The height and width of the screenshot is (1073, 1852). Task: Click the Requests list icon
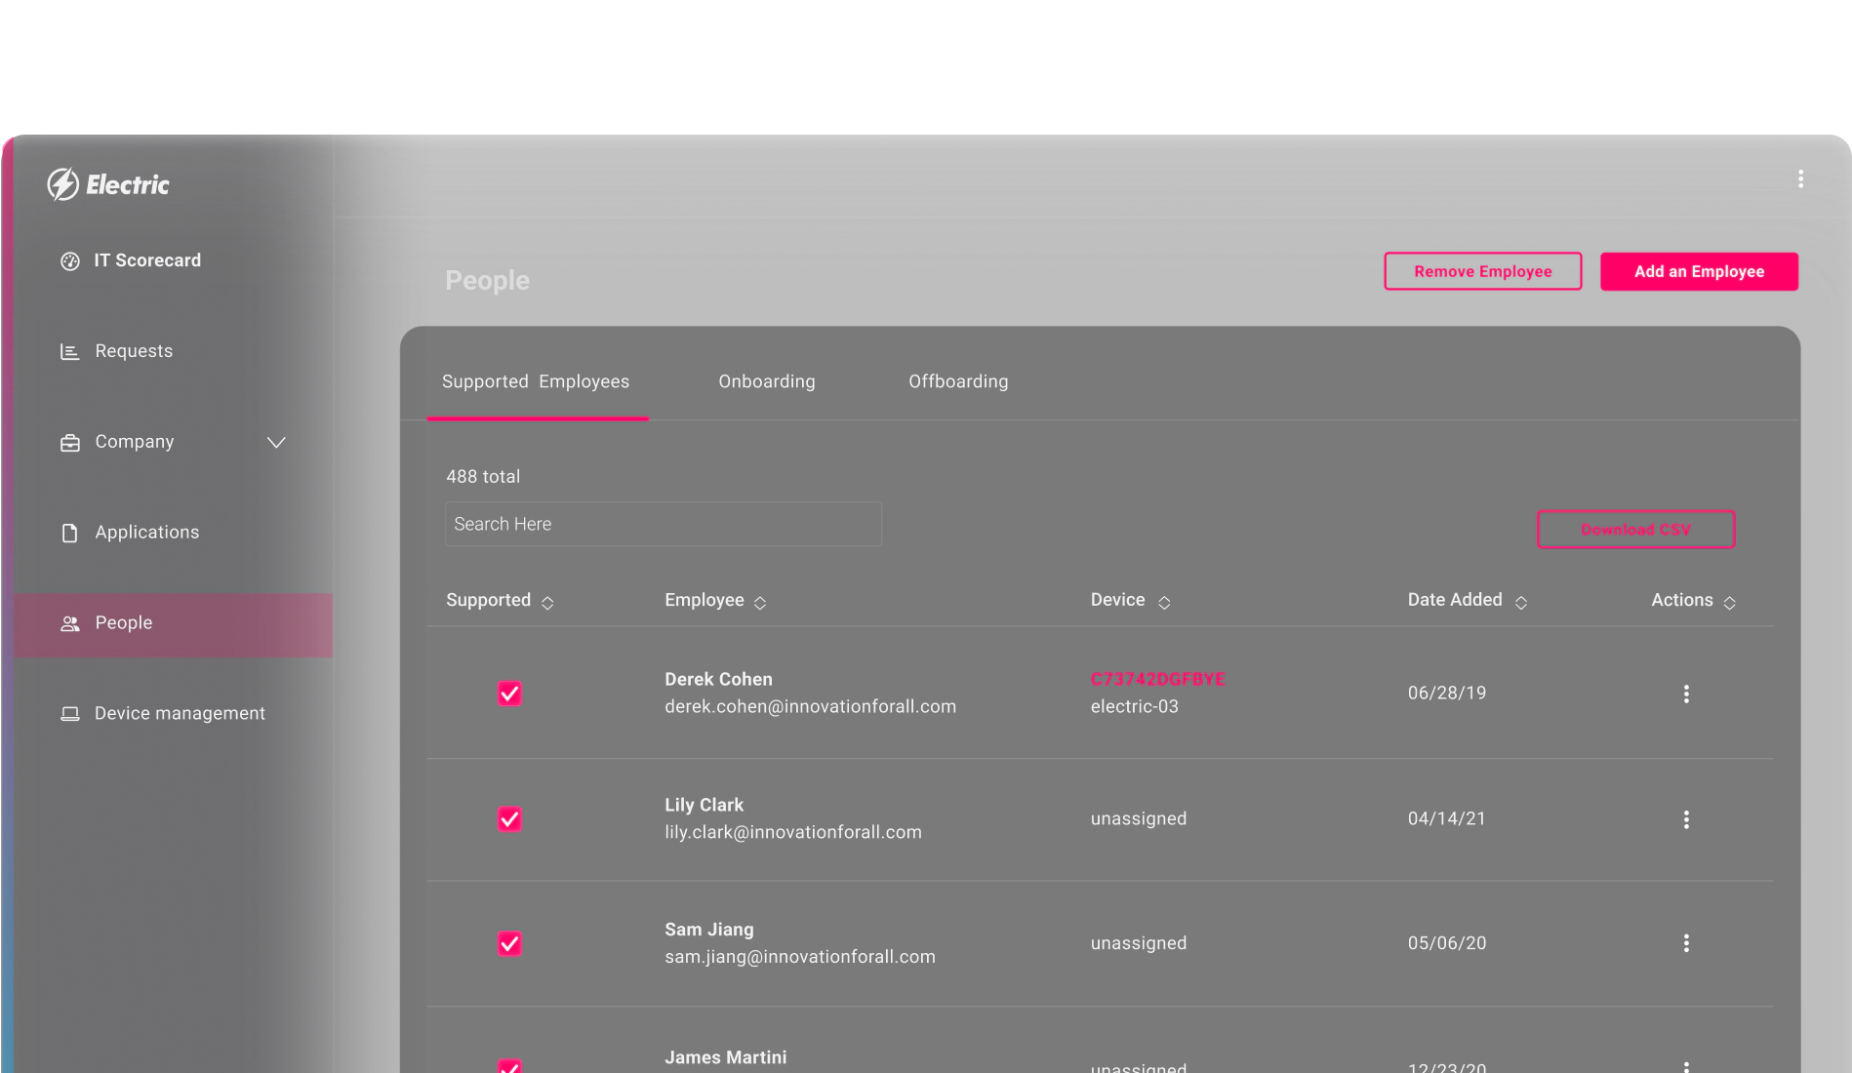tap(70, 351)
